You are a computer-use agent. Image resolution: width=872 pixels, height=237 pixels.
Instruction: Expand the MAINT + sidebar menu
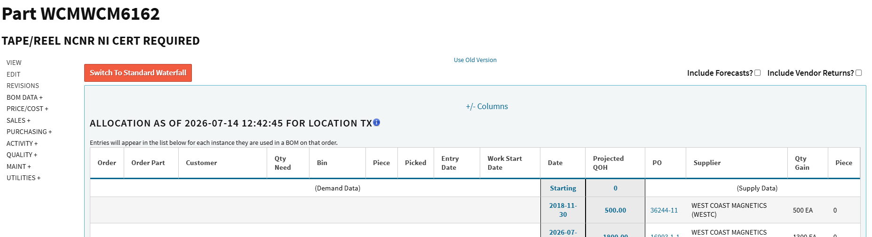[x=19, y=166]
